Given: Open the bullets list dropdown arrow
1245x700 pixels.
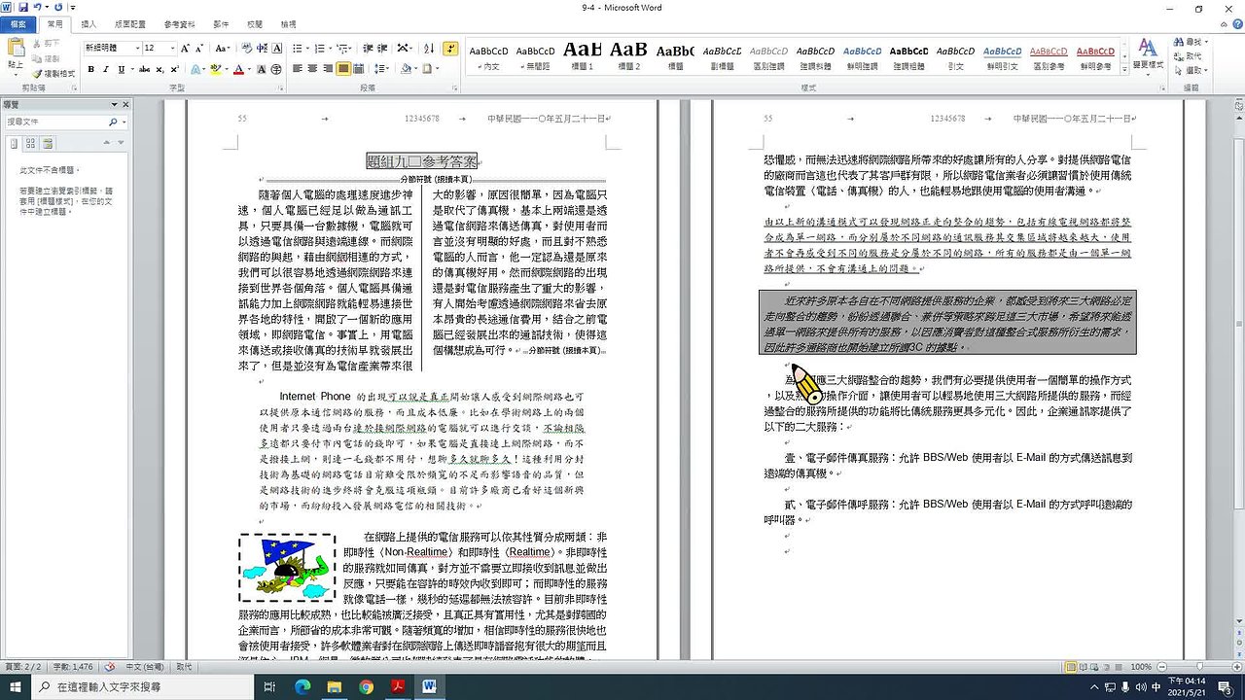Looking at the screenshot, I should (310, 48).
